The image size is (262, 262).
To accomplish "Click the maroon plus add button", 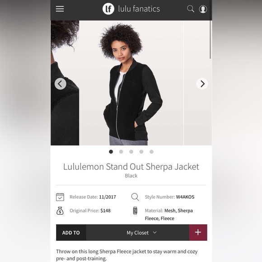I will point(198,233).
